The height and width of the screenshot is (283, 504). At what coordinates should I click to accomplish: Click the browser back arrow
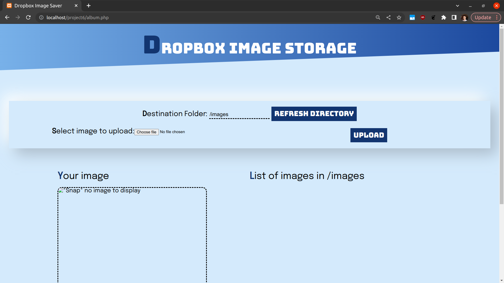(7, 18)
